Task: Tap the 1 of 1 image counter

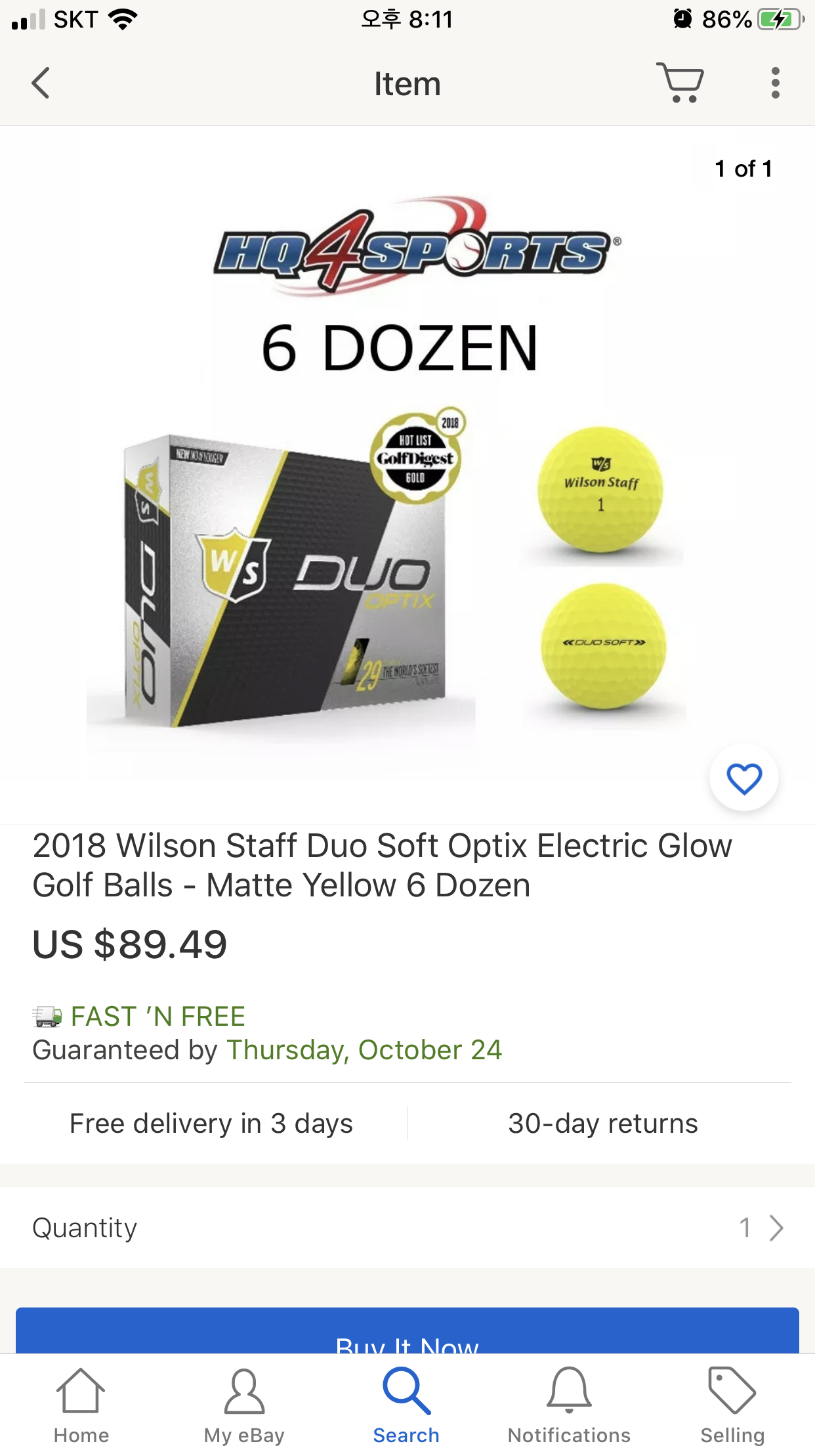Action: [x=743, y=169]
